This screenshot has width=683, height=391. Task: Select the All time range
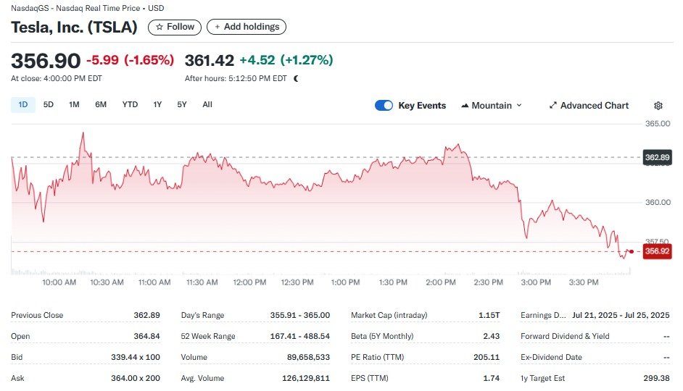(207, 104)
